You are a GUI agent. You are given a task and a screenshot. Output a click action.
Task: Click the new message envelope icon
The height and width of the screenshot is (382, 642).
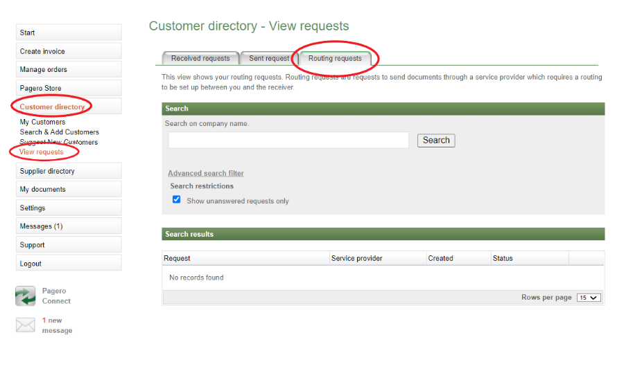click(26, 325)
